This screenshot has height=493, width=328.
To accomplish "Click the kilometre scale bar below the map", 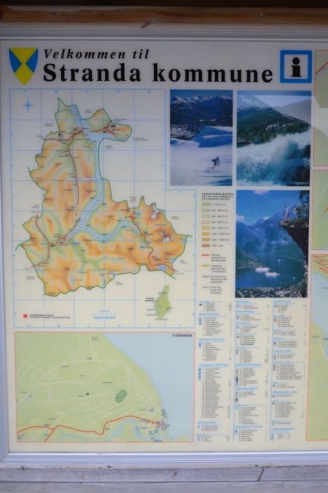I will tap(105, 316).
